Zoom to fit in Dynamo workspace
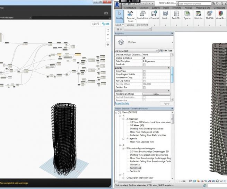The height and width of the screenshot is (189, 227). point(108,30)
